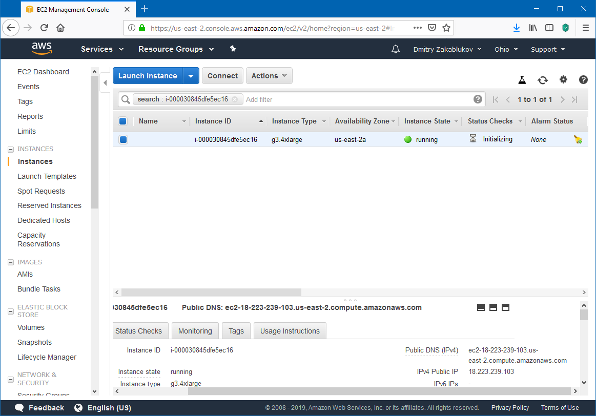
Task: Toggle the select-all instances checkbox
Action: [123, 121]
